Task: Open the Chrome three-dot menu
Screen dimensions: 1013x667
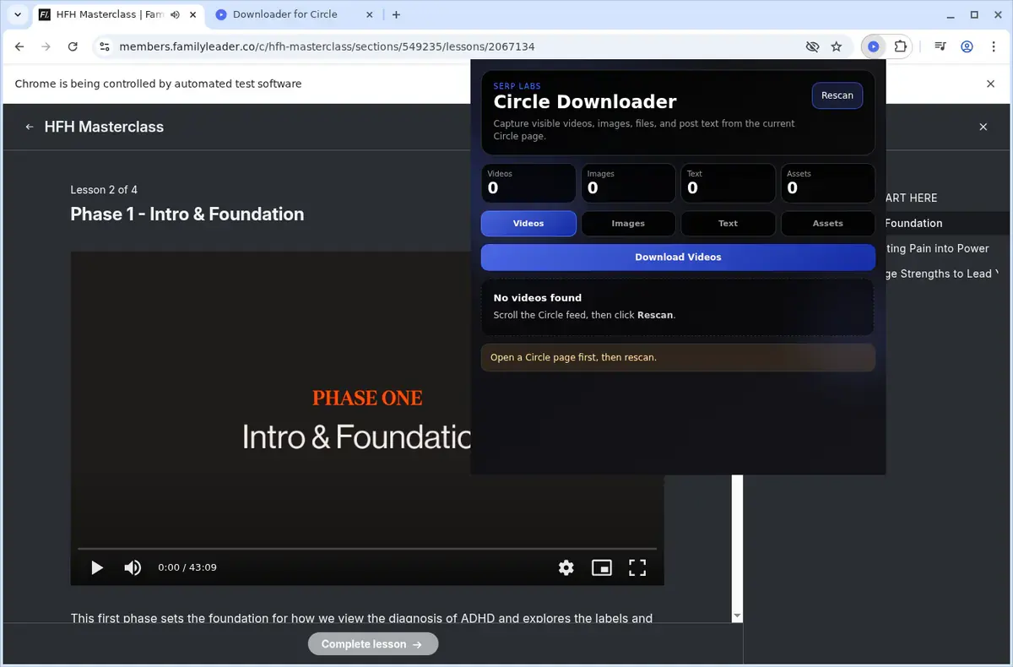Action: [993, 47]
